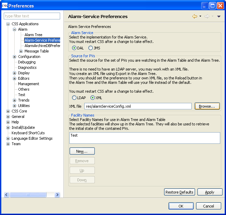Expand the Message Table node
Image resolution: width=226 pixels, height=215 pixels.
(x=21, y=51)
